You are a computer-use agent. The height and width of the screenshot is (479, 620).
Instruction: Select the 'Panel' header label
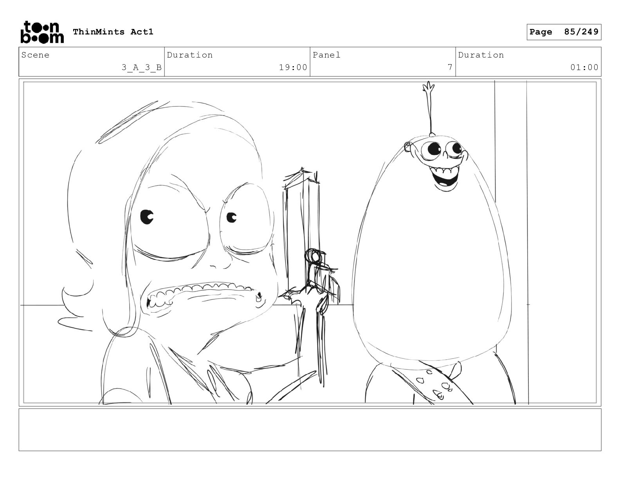pos(326,55)
